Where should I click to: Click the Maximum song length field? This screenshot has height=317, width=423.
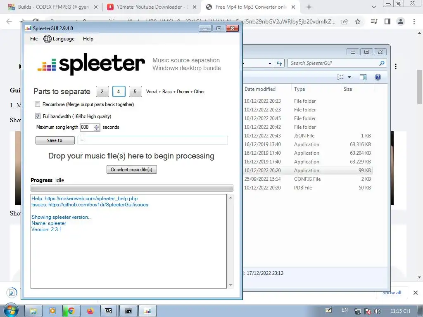87,127
